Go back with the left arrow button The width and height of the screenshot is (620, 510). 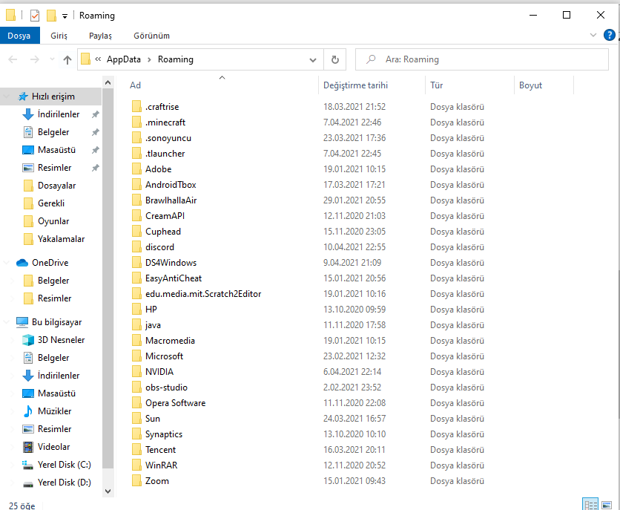13,59
